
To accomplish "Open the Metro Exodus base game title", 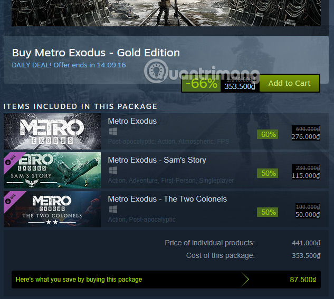I will [132, 121].
